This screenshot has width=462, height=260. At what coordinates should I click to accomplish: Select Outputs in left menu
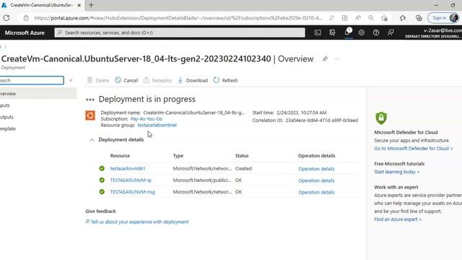coord(6,117)
